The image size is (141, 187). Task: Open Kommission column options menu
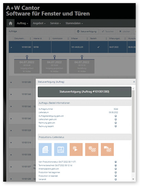(68, 38)
